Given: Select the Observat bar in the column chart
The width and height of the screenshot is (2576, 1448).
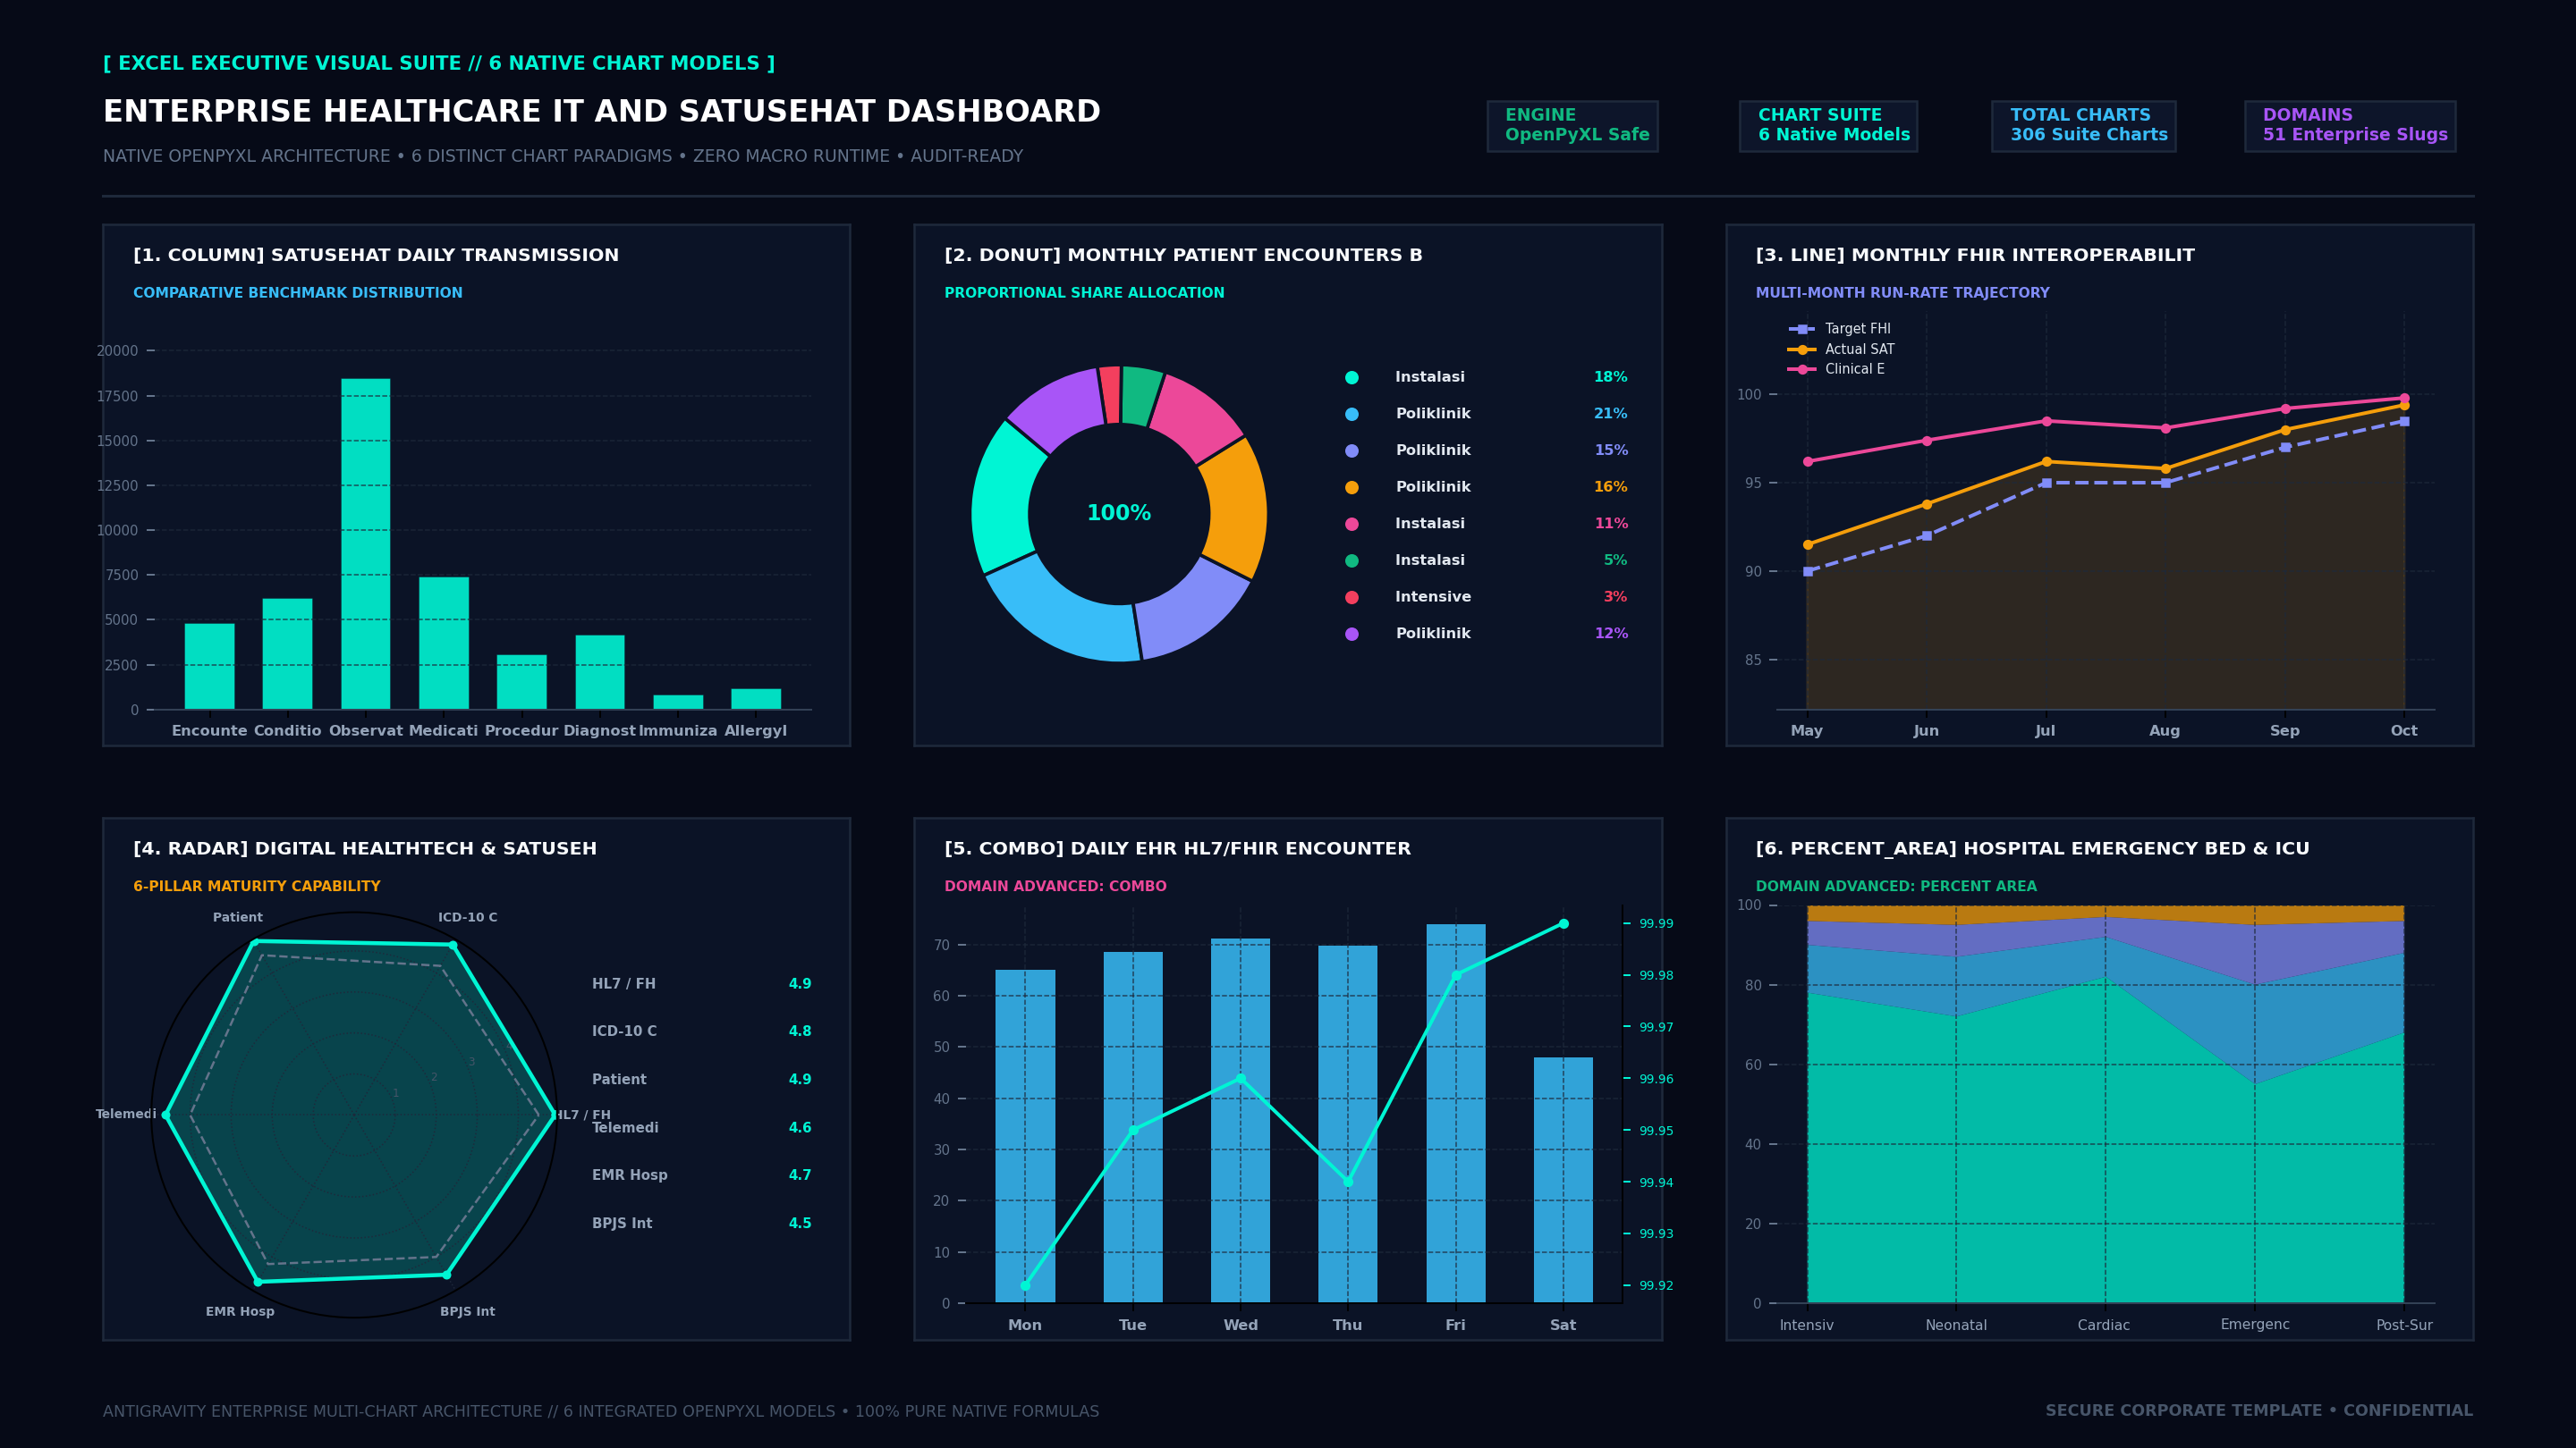Looking at the screenshot, I should (365, 543).
